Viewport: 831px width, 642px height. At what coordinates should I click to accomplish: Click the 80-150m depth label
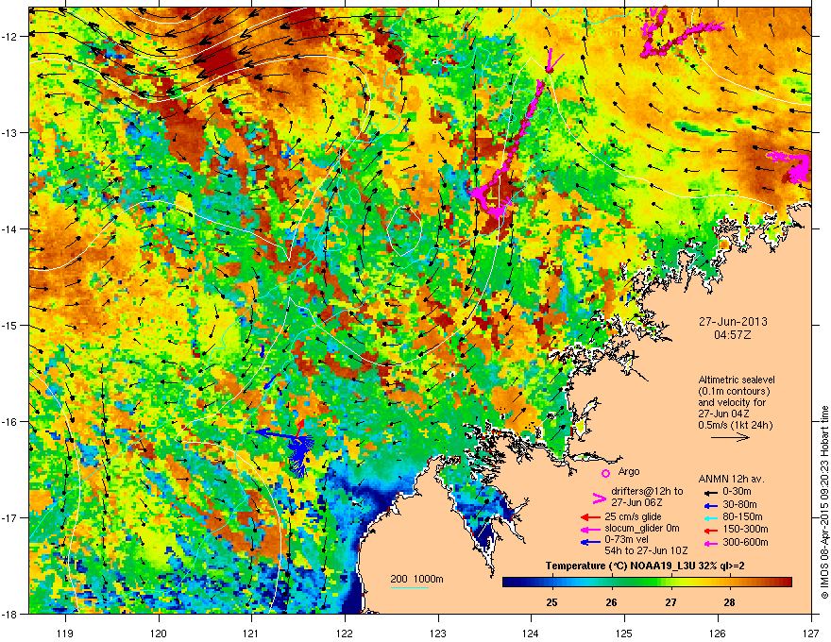[742, 517]
